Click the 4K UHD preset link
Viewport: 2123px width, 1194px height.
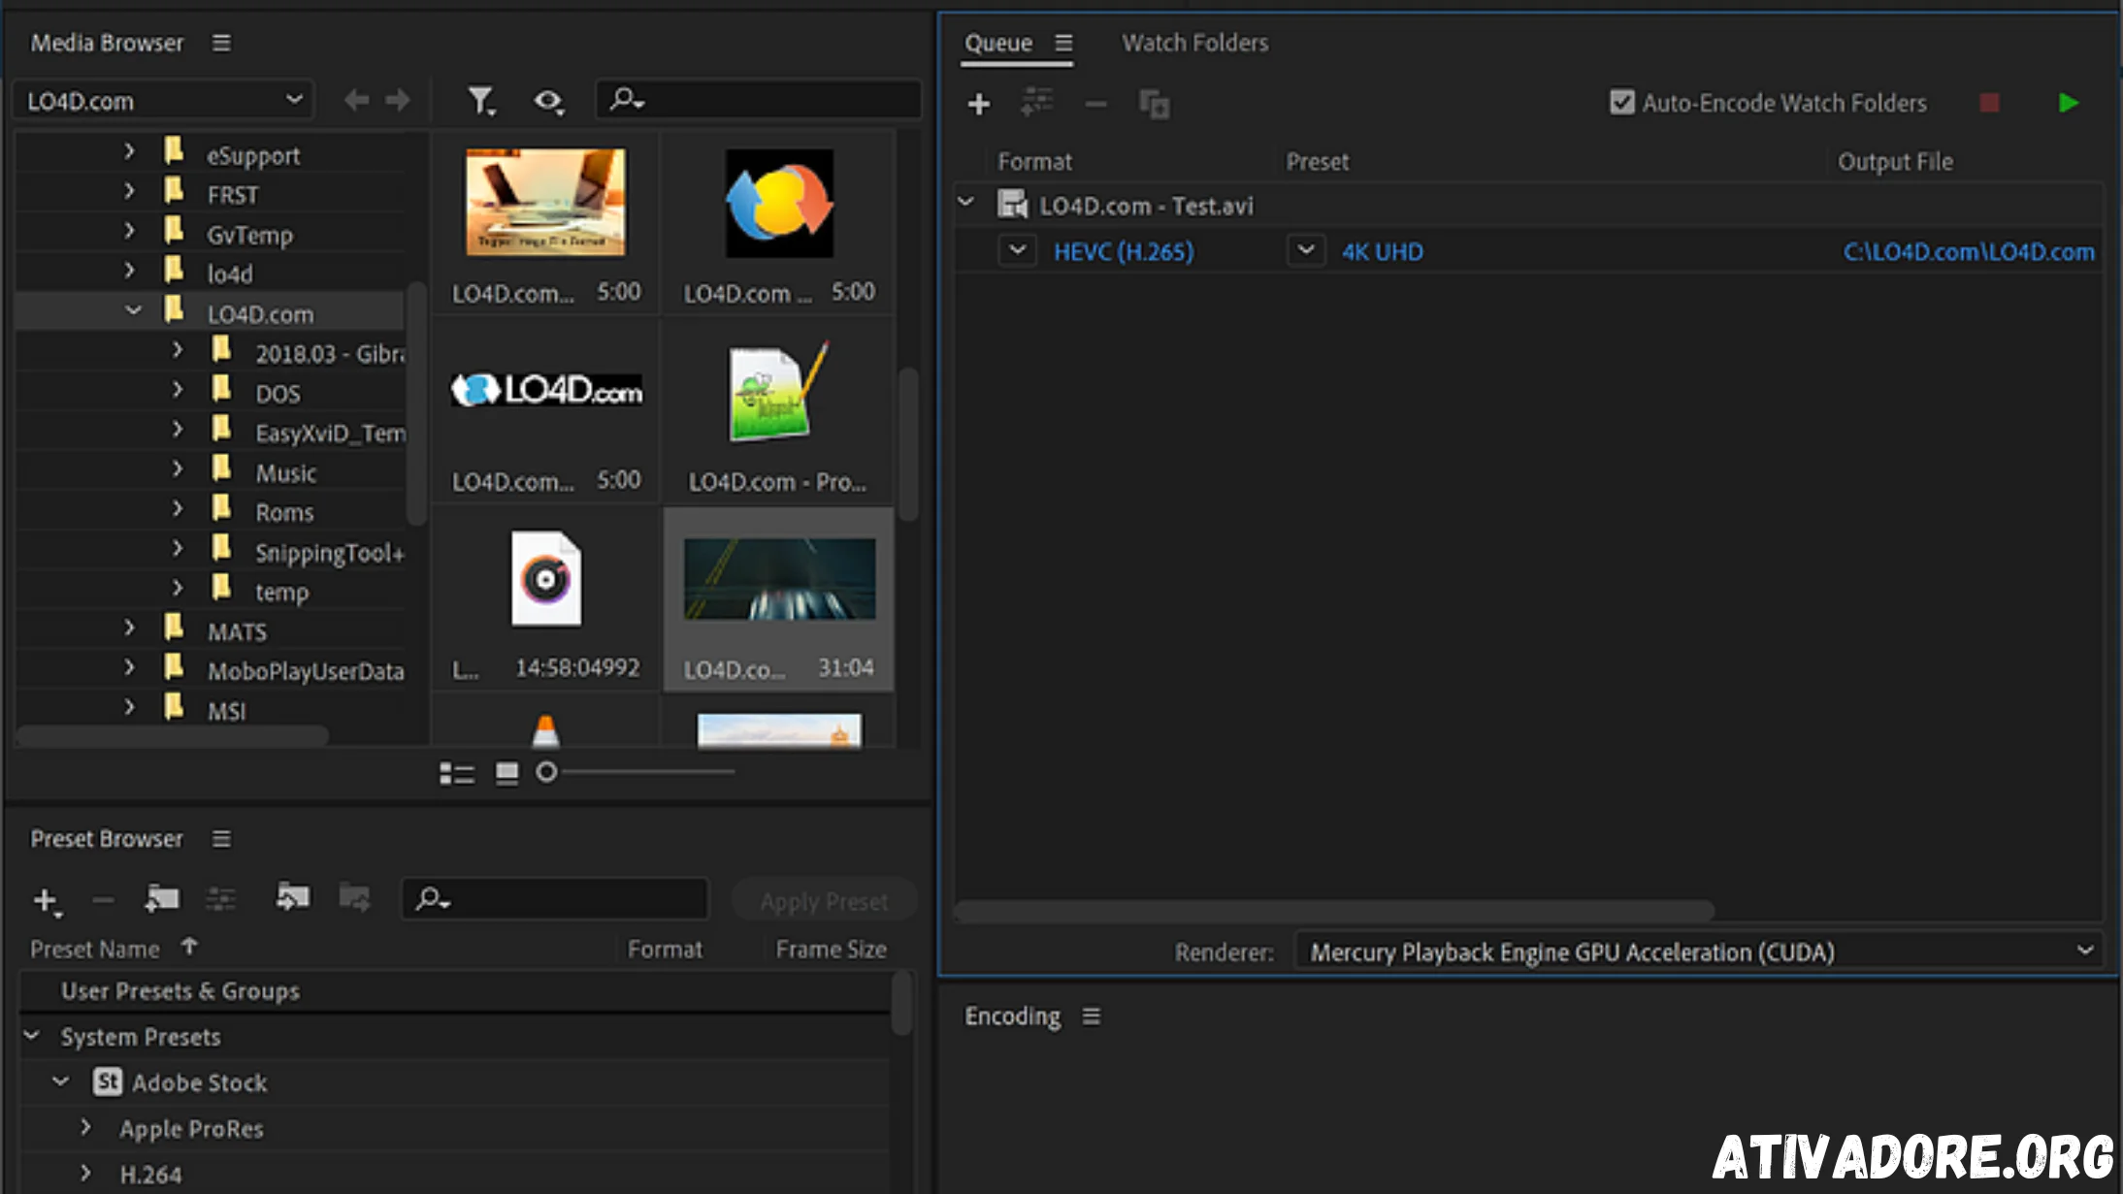click(1383, 251)
